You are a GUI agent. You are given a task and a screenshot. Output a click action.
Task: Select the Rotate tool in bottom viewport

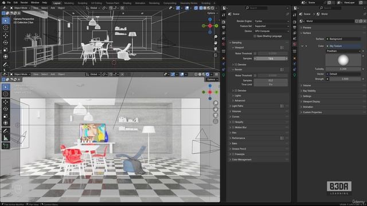[6, 109]
